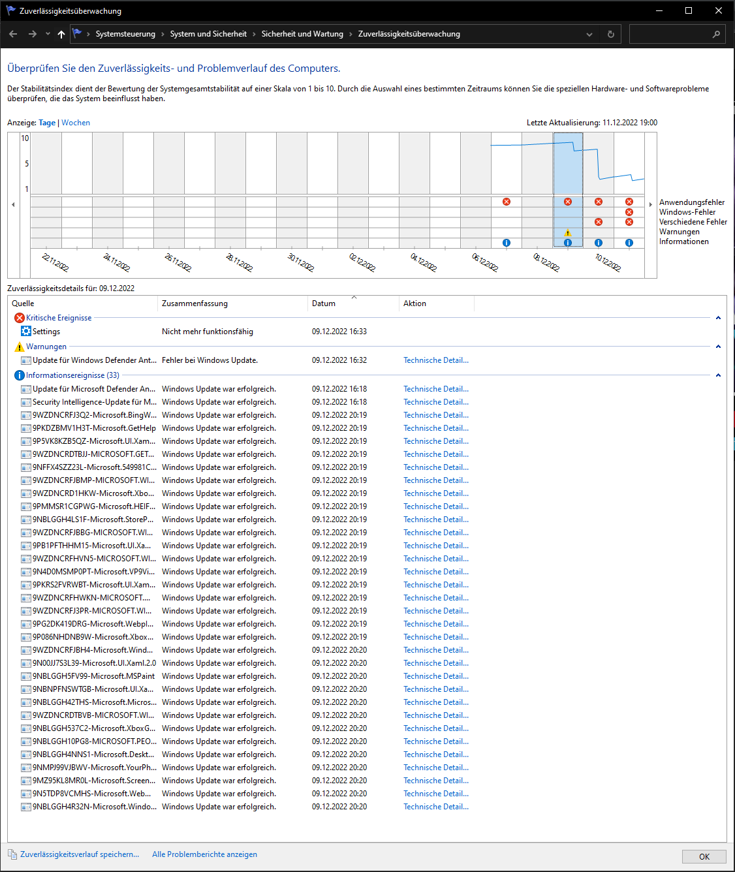Select the 9WZDNCRFJ3Q2-Microsoft.BingW... row

point(366,415)
